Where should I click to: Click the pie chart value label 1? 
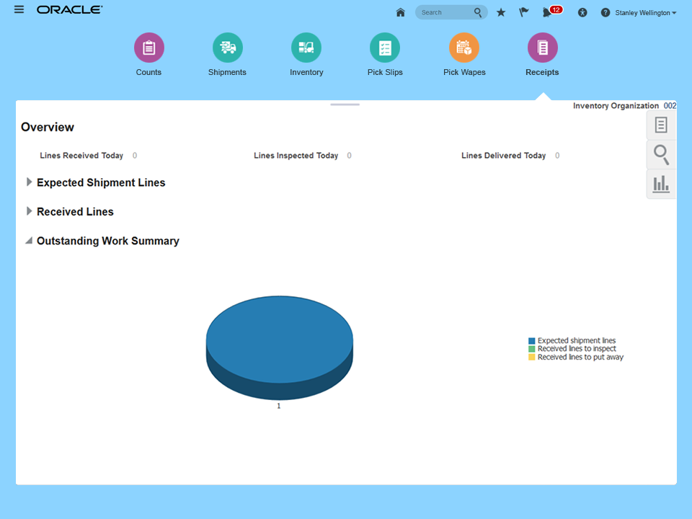click(279, 406)
